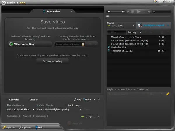
Task: Open the dropdown arrow next to WMV
Action: 94,100
